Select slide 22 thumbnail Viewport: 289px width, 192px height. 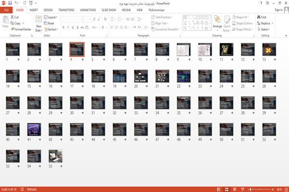[x=184, y=76]
